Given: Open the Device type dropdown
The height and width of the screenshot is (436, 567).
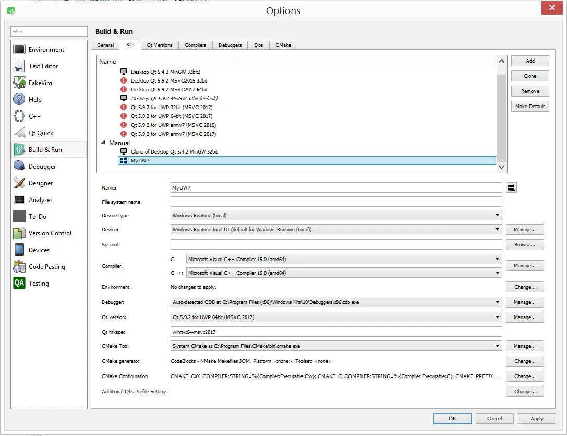Looking at the screenshot, I should pos(336,215).
